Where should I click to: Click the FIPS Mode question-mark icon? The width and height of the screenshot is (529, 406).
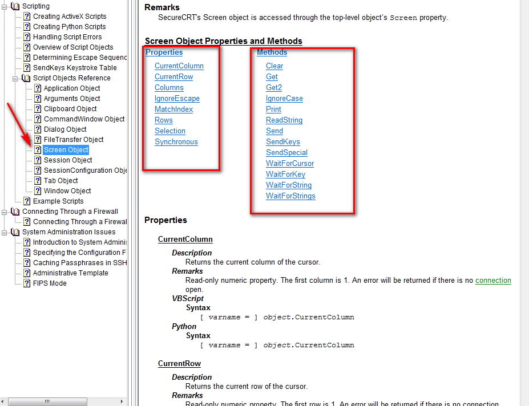[26, 283]
